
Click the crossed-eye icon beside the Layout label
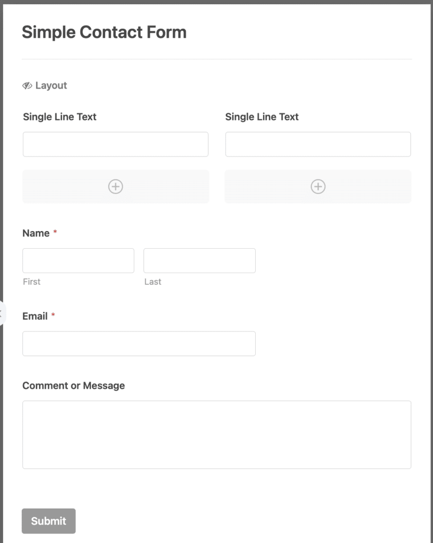click(27, 85)
